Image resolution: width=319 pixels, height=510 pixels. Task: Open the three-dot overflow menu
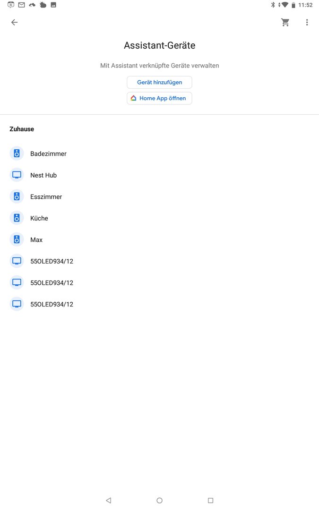(x=307, y=22)
